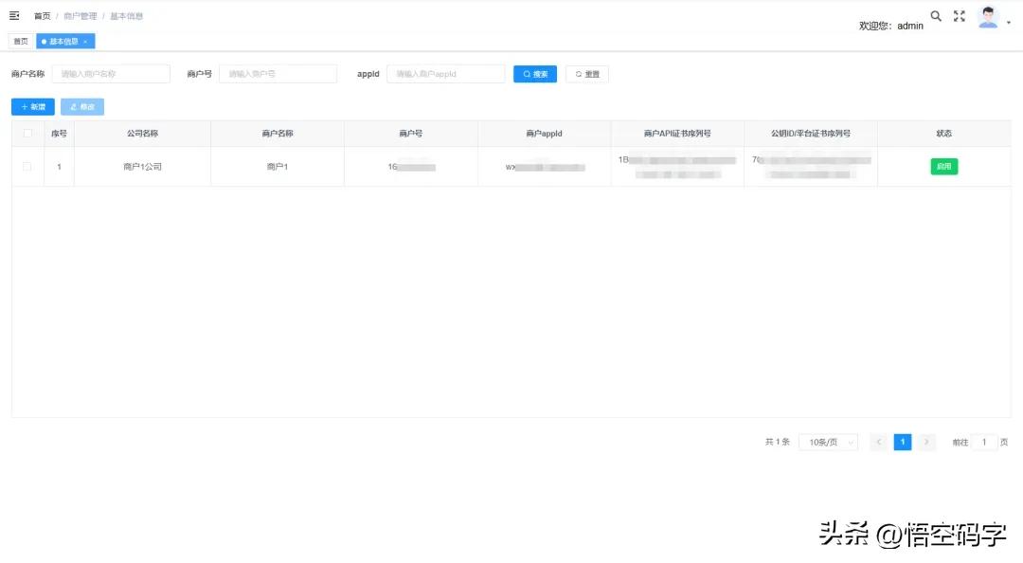Click the 重置 button
The height and width of the screenshot is (563, 1023).
click(x=587, y=74)
